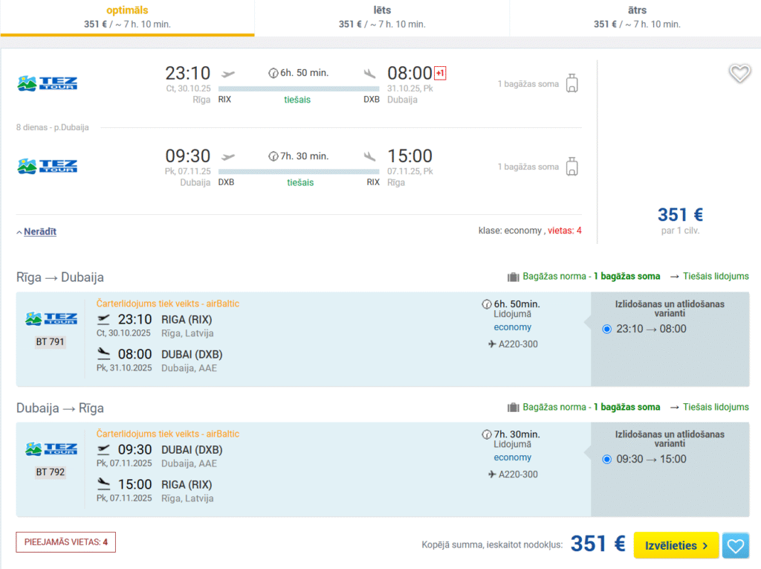
Task: Click the blue heart button beside Izvēlieties
Action: click(x=735, y=546)
